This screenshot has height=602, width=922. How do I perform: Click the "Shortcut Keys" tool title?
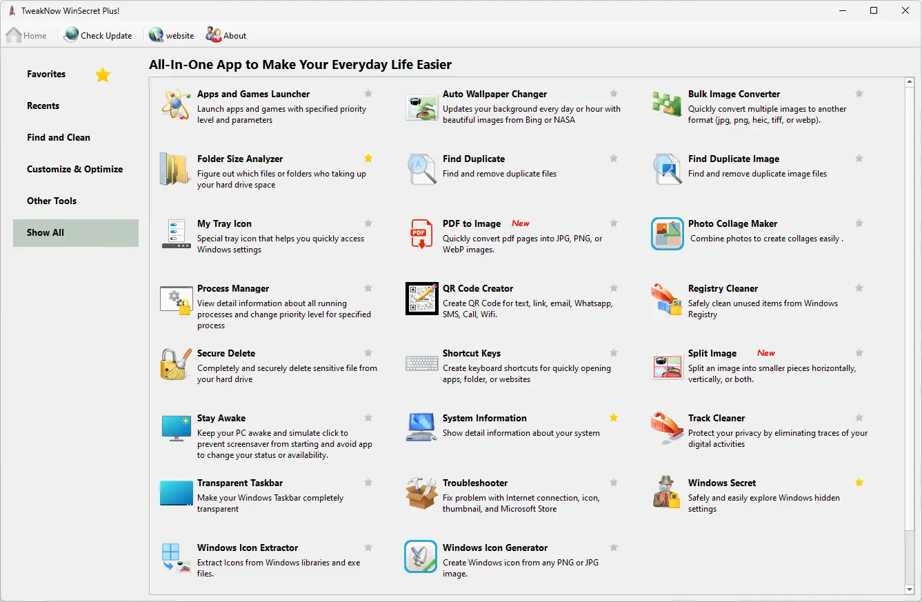pos(472,354)
